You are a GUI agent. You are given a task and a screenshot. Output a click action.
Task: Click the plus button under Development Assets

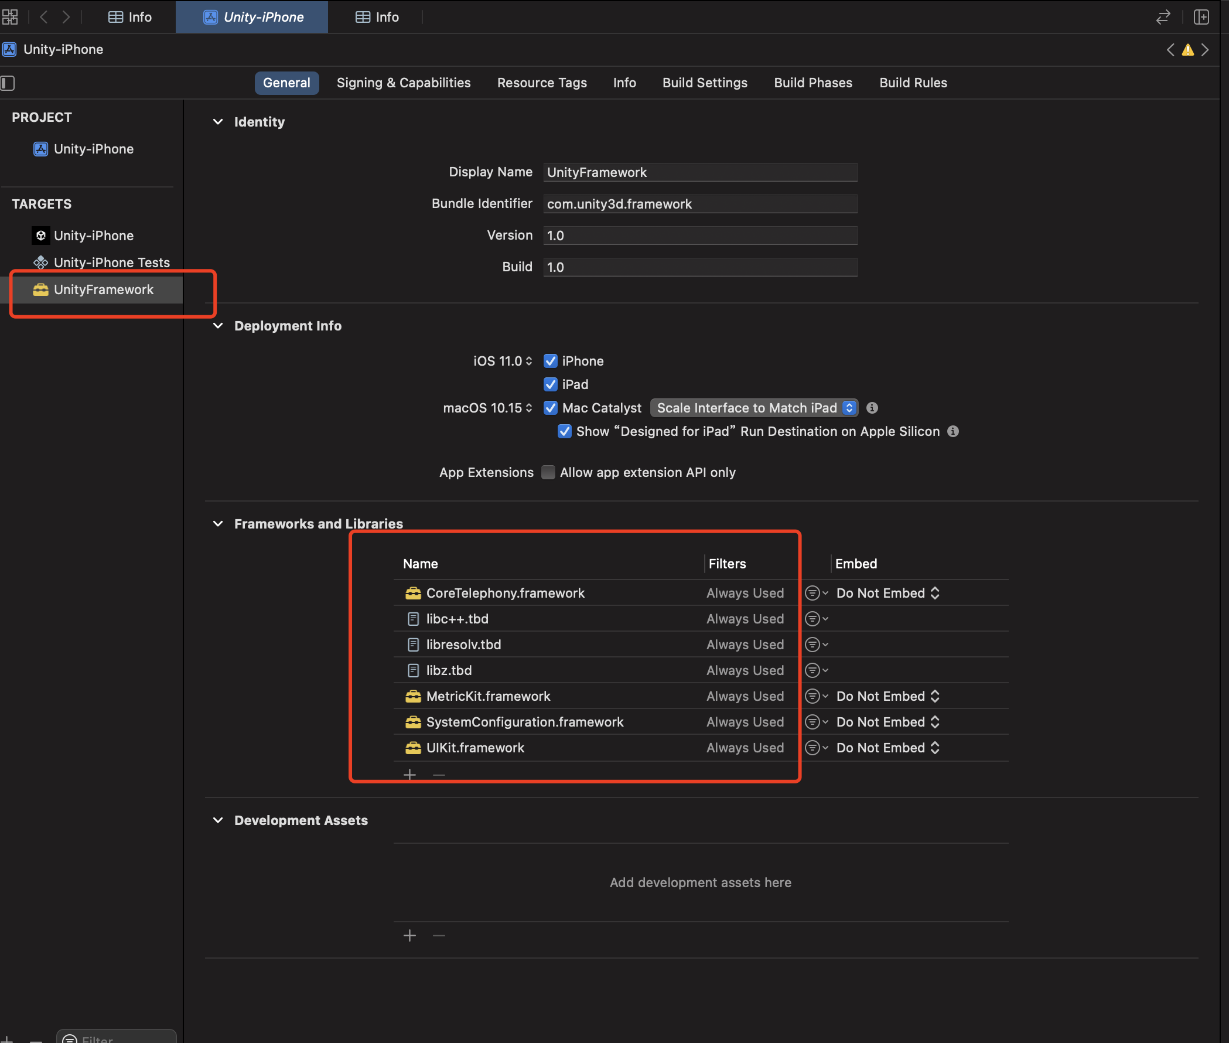coord(409,935)
